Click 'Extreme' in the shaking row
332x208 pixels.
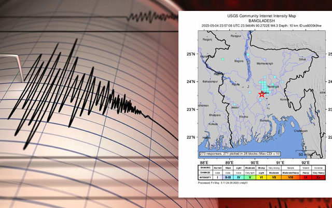click(x=318, y=167)
